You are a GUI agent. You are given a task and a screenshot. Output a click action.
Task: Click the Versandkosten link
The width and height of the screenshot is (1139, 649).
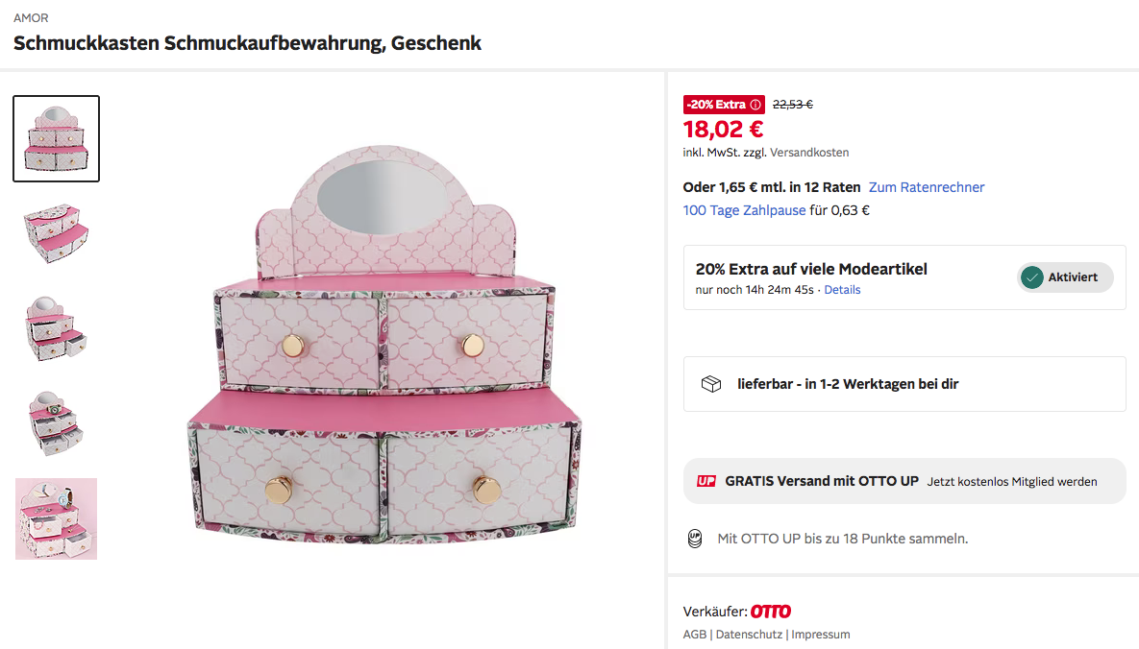(x=809, y=153)
